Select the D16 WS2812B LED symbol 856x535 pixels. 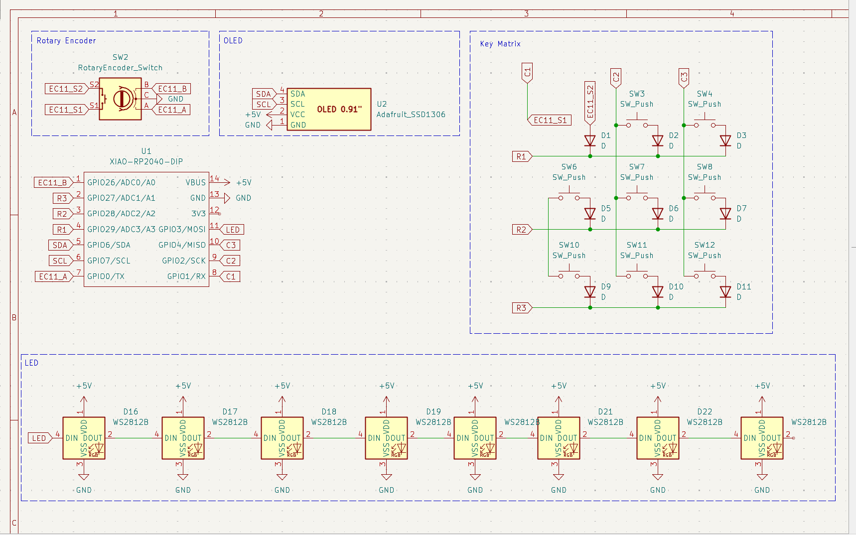(x=84, y=438)
